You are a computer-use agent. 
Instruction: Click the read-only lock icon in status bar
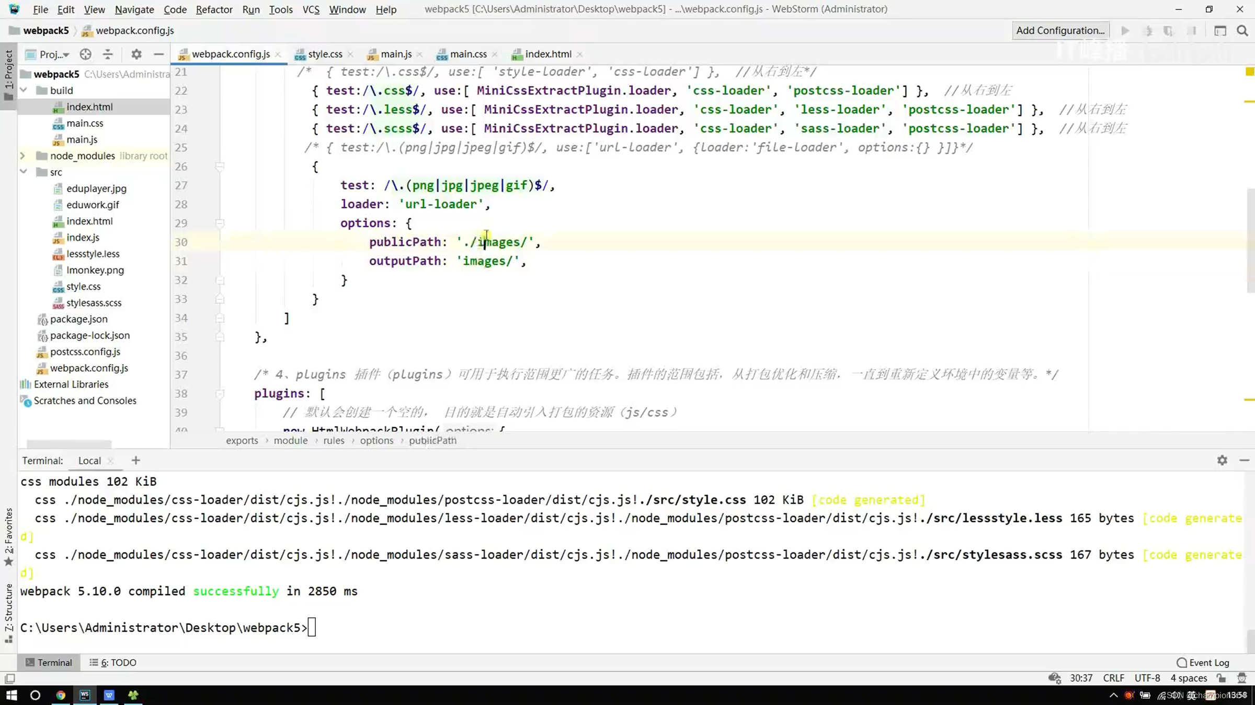click(x=1221, y=678)
